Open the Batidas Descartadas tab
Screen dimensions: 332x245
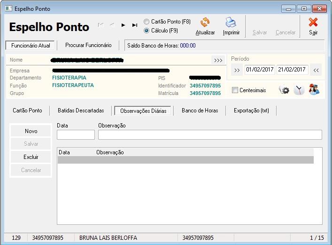click(81, 111)
